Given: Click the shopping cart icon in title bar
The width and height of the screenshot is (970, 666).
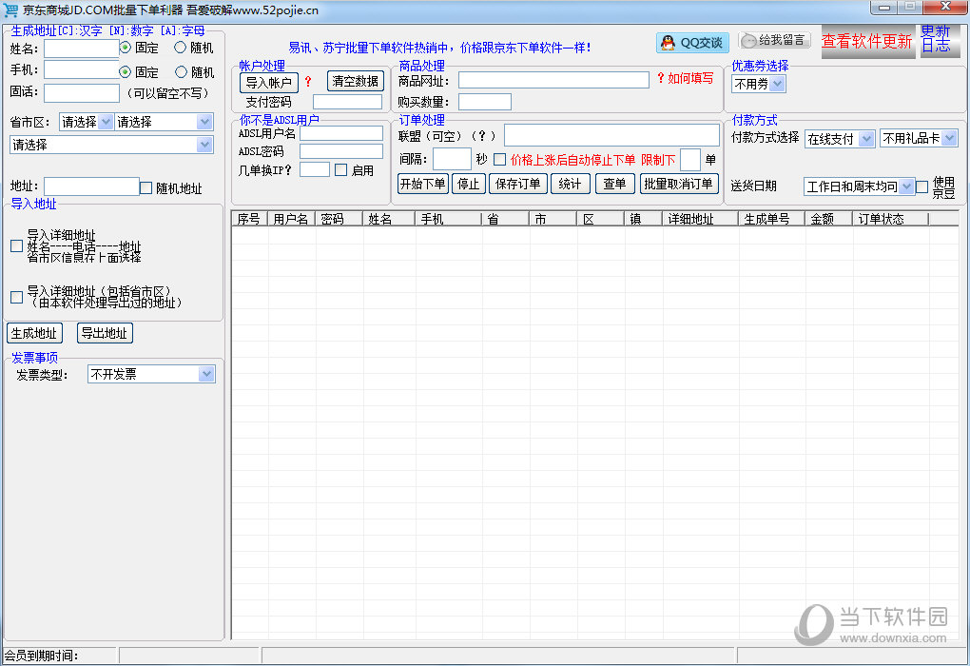Looking at the screenshot, I should click(10, 10).
